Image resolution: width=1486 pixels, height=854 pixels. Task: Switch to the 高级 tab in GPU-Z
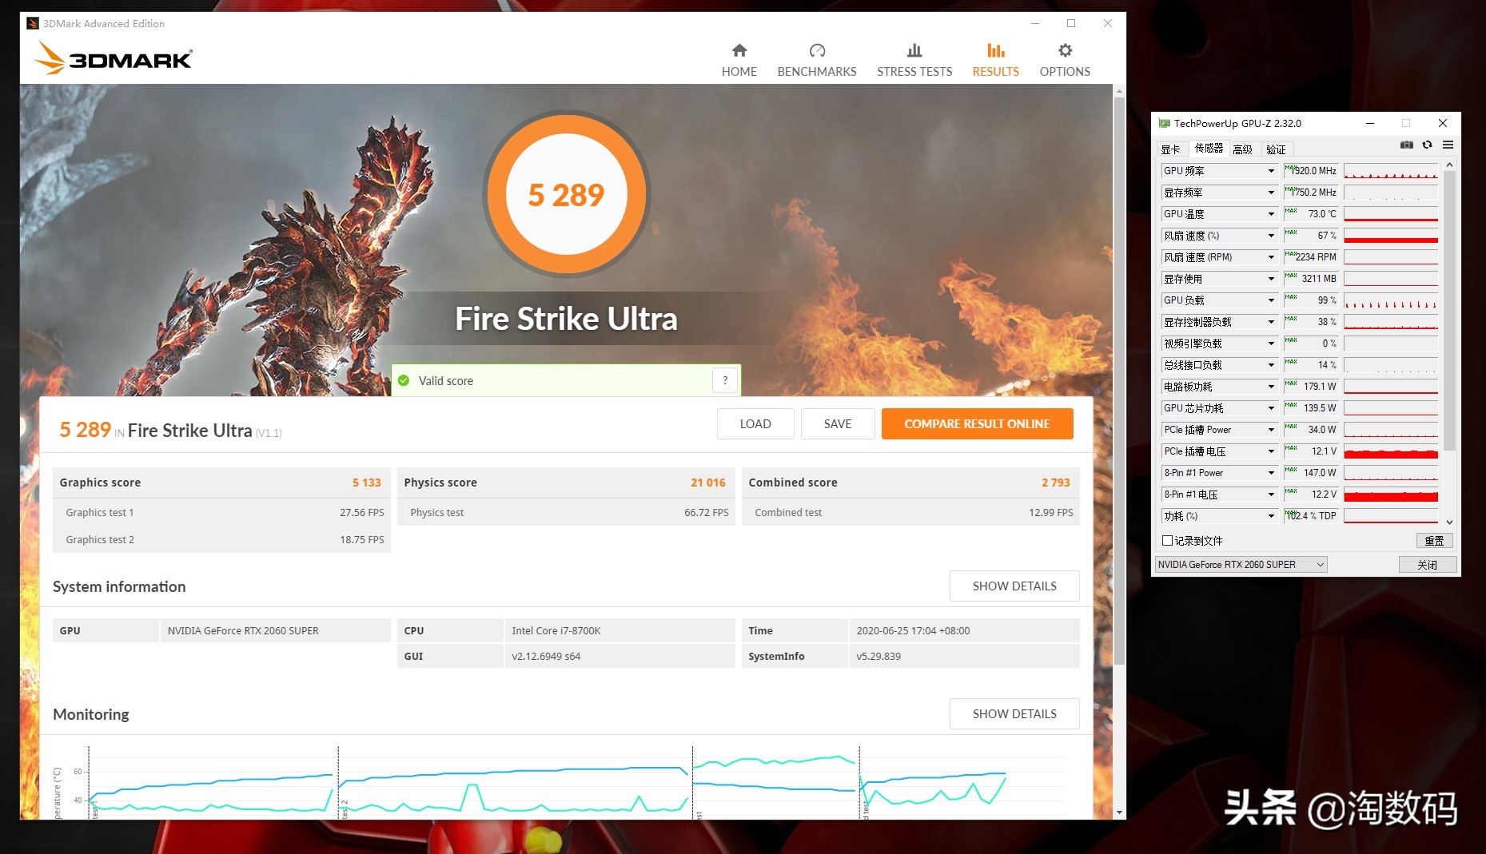point(1243,149)
